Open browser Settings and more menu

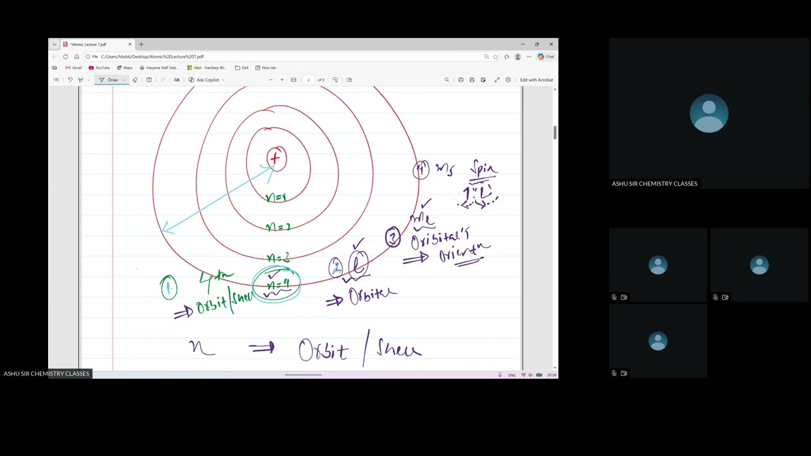click(x=529, y=56)
